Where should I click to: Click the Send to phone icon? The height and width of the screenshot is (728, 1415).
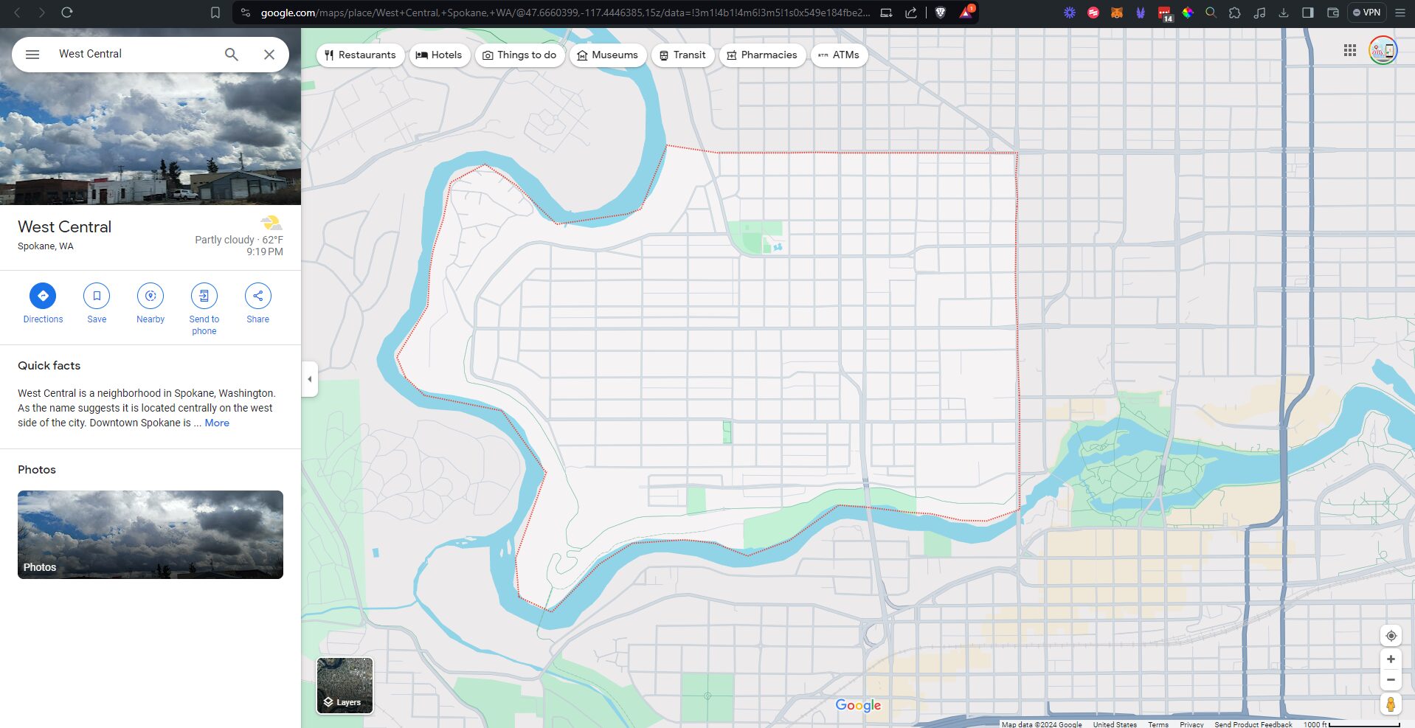point(204,296)
